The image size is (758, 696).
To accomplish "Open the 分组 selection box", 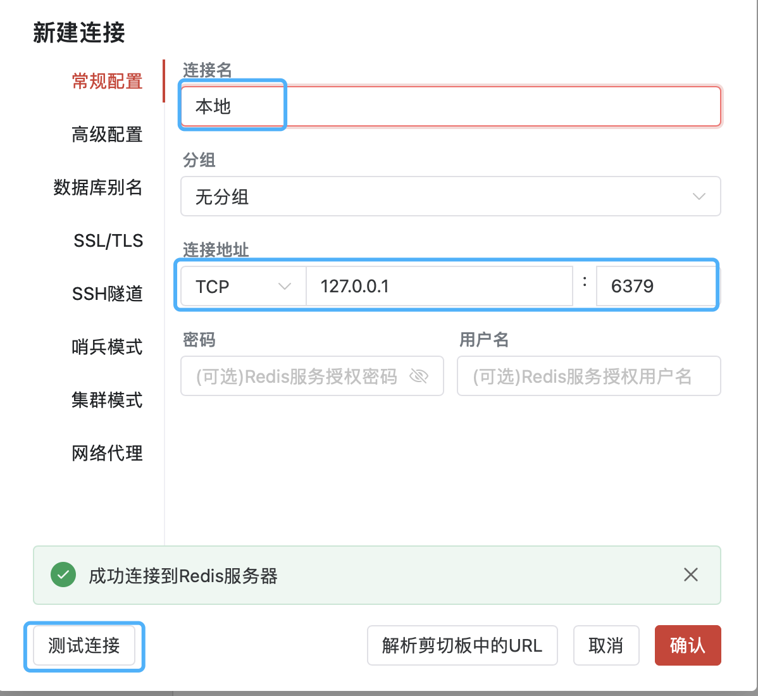I will coord(450,196).
